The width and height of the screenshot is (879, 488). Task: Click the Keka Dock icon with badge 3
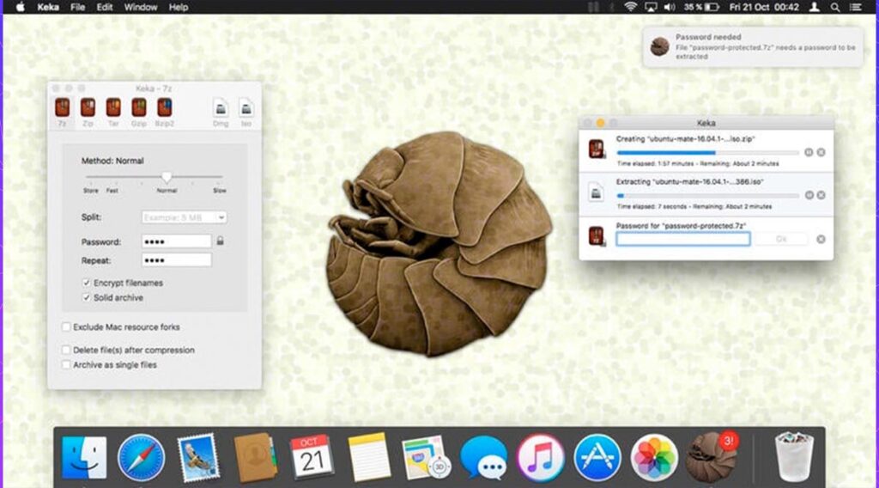712,457
